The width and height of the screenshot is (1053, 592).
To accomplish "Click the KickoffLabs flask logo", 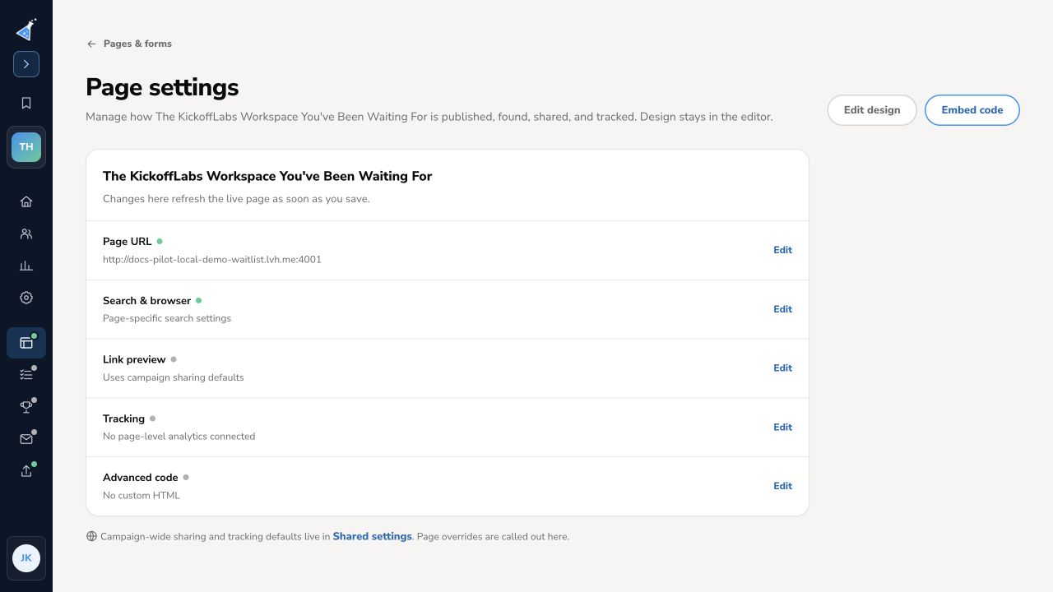I will (26, 30).
